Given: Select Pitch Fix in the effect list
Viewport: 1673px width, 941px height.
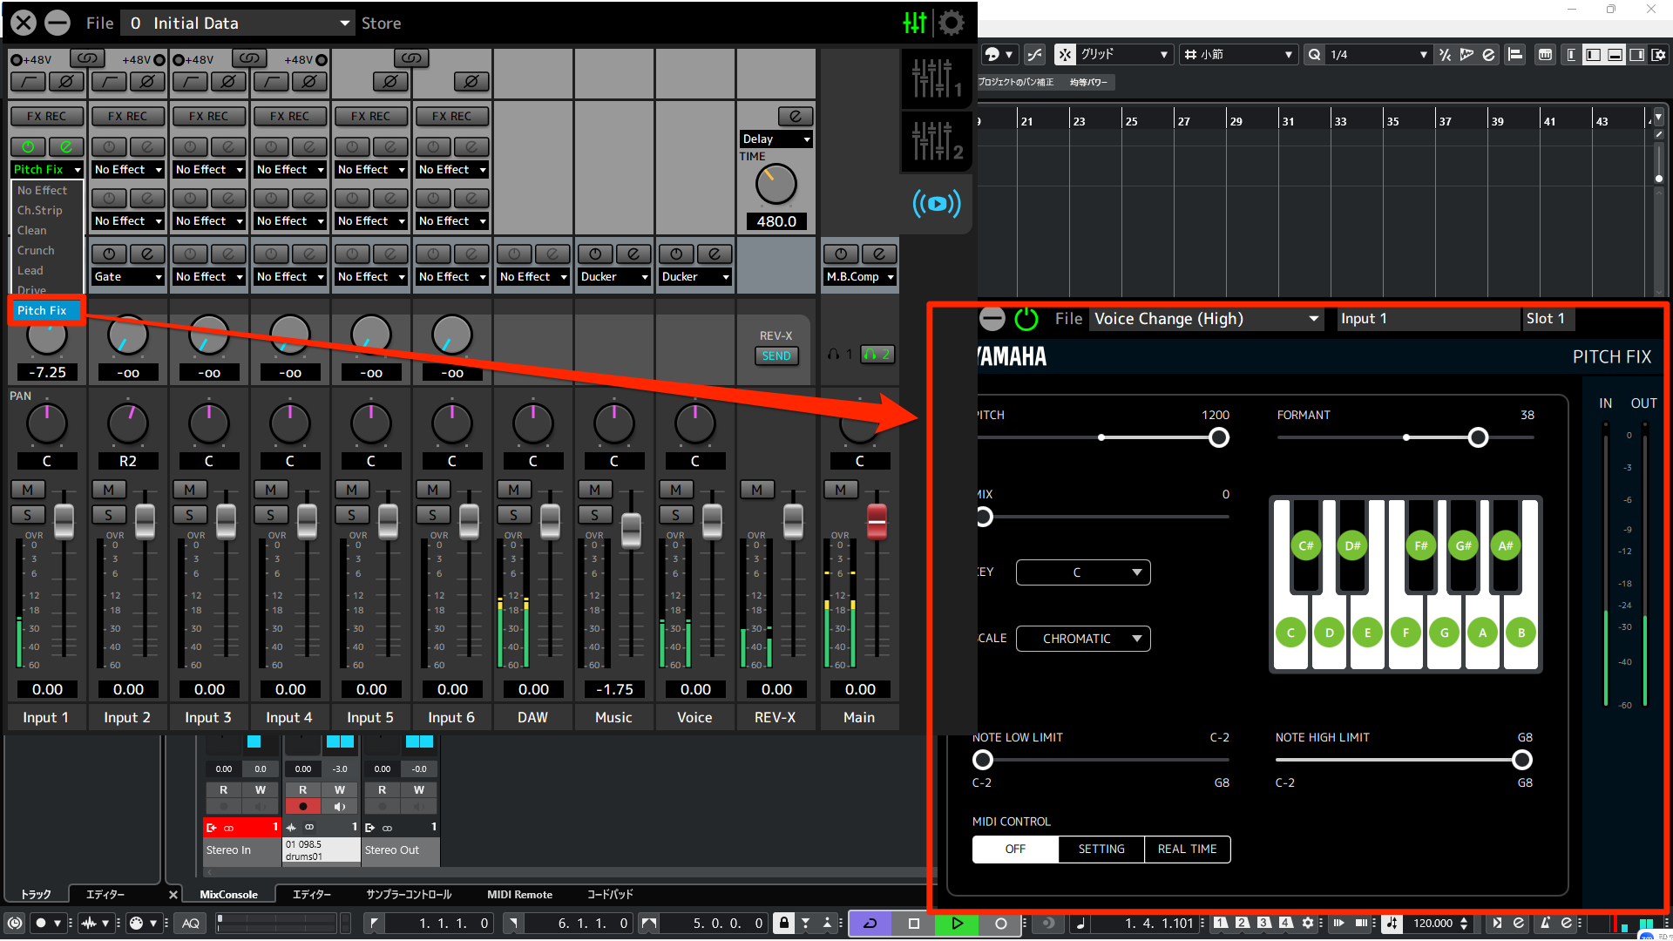Looking at the screenshot, I should pyautogui.click(x=46, y=310).
